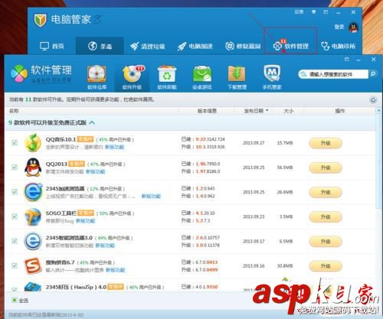Open the 安卓游戏 green bag icon
This screenshot has height=319, width=383.
(202, 77)
